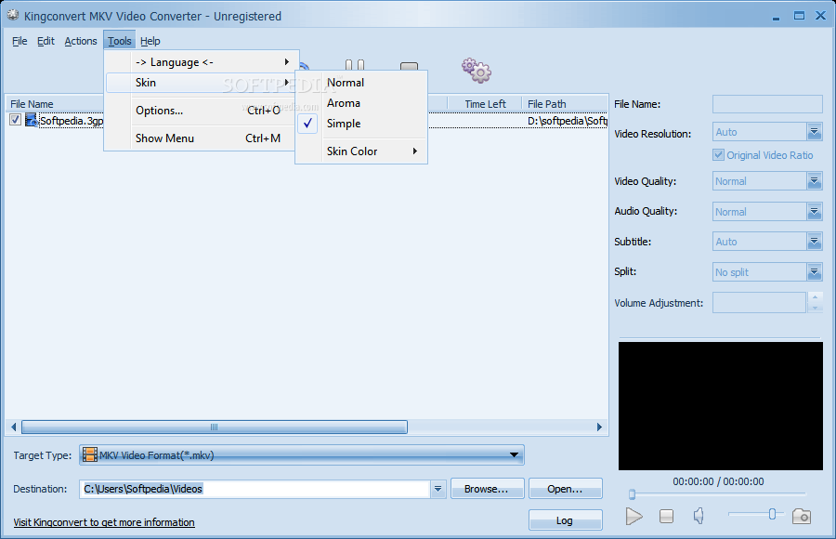Click the Destination path field

256,489
